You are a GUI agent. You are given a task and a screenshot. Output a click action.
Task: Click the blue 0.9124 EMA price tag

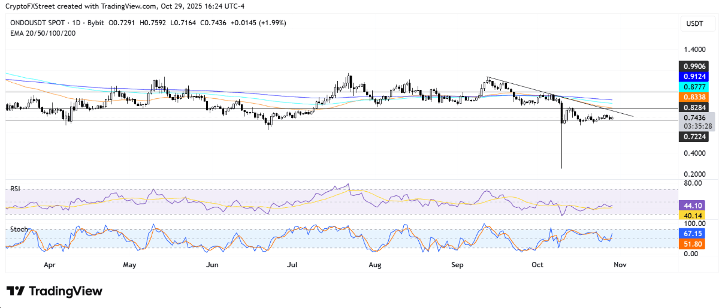[x=693, y=77]
